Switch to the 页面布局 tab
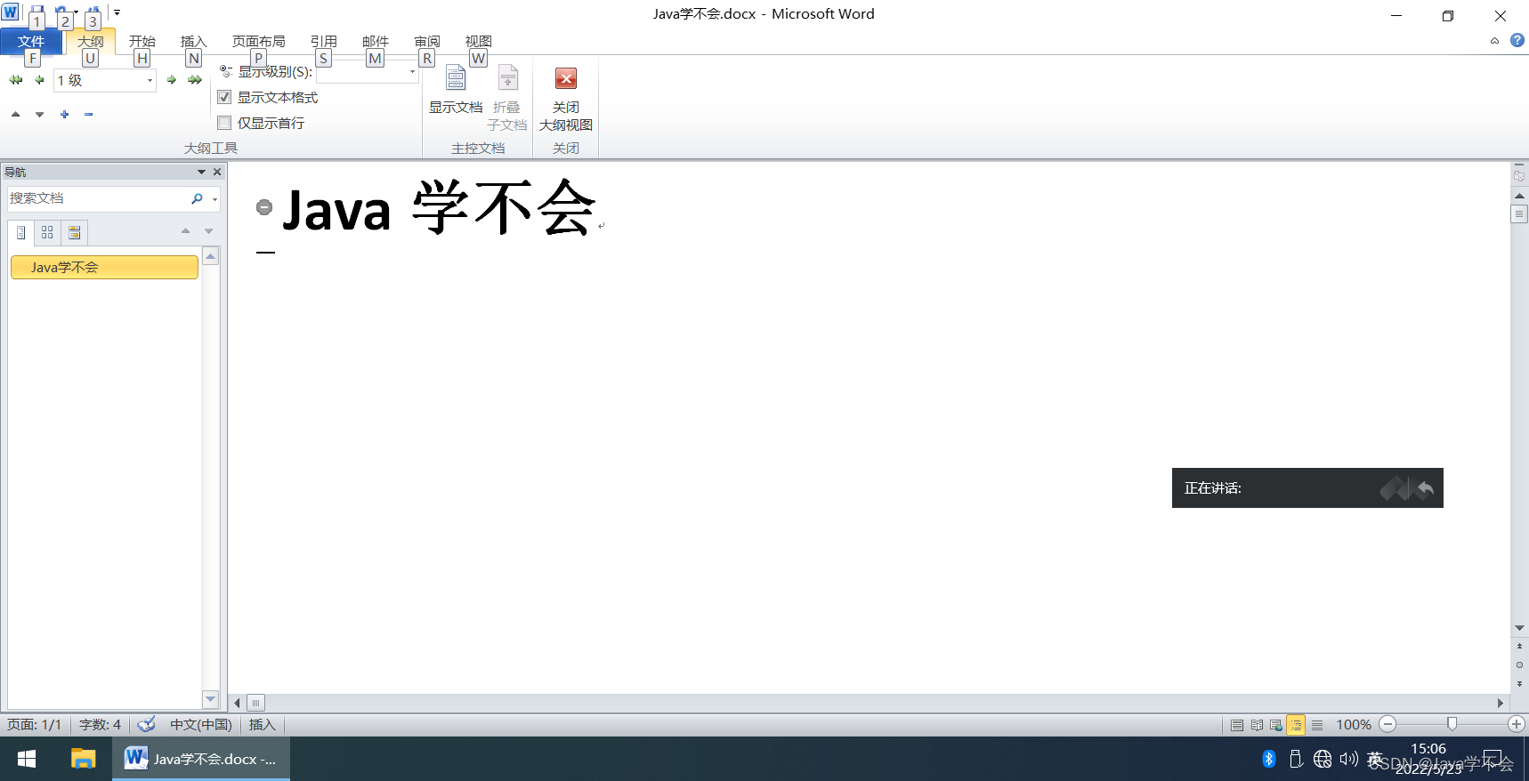 coord(258,42)
